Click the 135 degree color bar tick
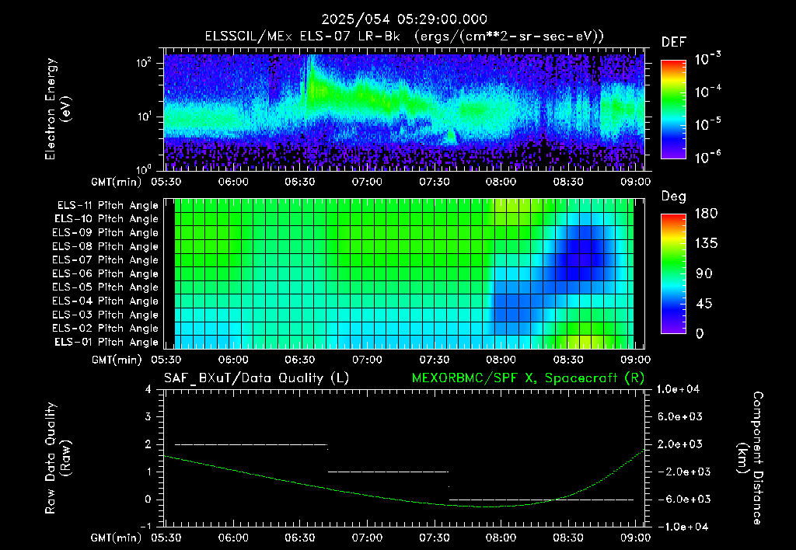 [706, 244]
